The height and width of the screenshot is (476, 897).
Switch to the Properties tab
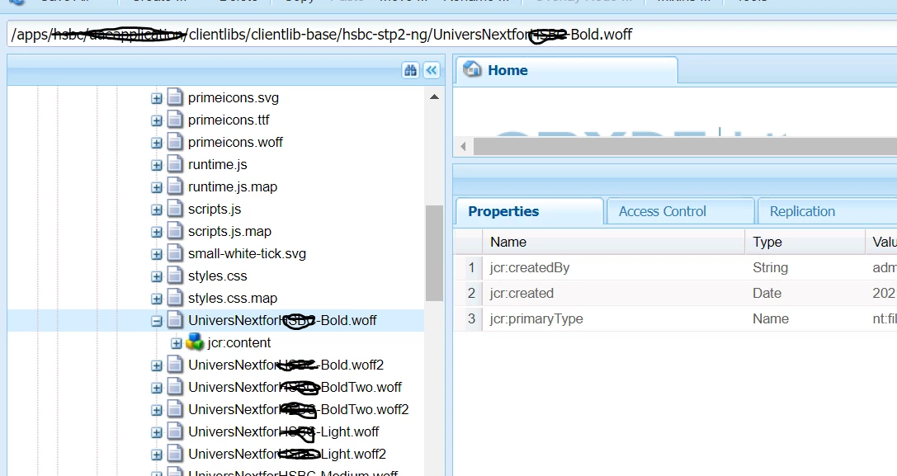pos(529,211)
